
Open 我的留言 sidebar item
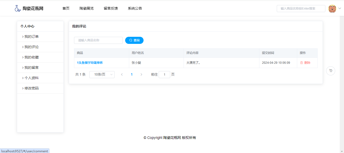coord(31,68)
